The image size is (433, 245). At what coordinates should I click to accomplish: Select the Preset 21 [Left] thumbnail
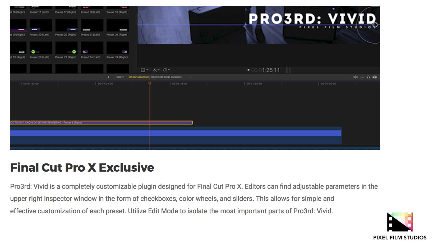[92, 26]
